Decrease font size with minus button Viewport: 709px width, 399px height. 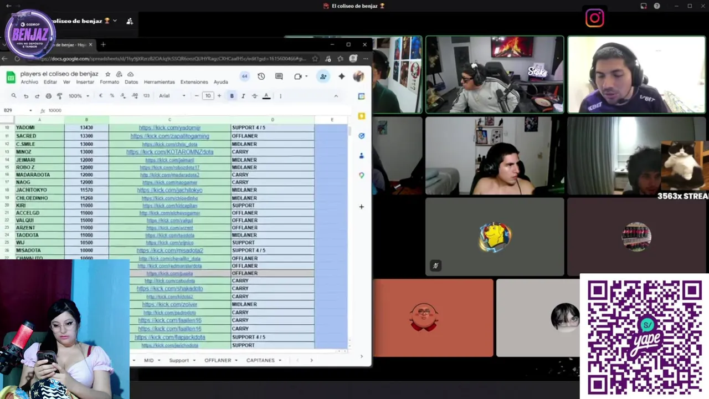tap(197, 96)
